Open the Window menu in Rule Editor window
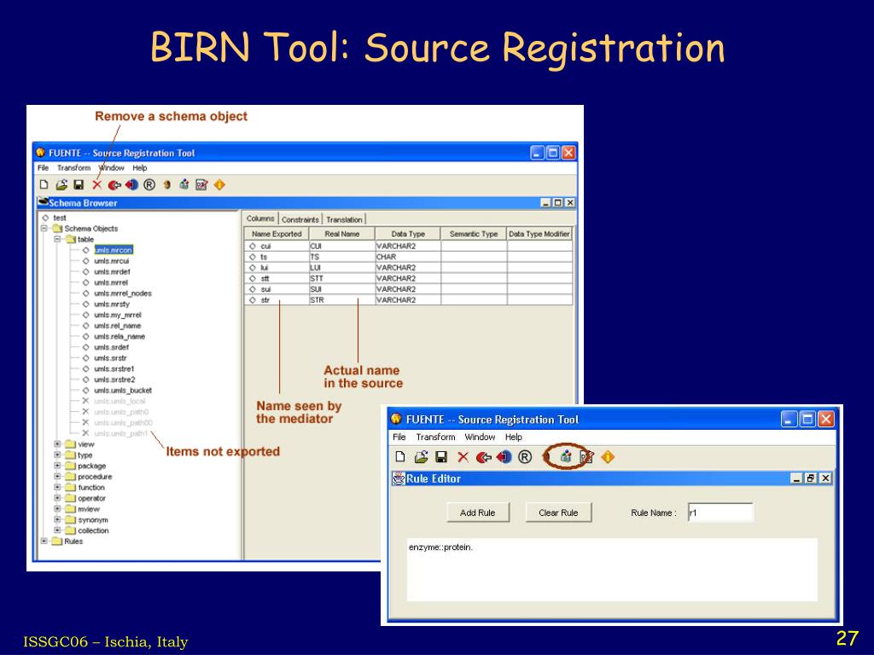The width and height of the screenshot is (874, 655). point(480,438)
